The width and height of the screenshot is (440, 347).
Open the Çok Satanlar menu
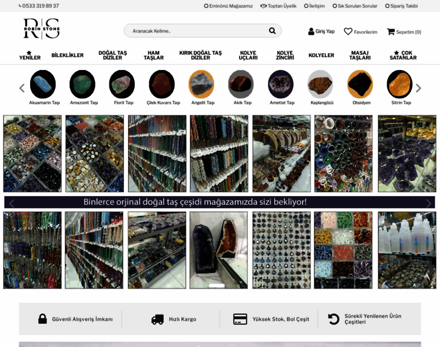(x=403, y=56)
